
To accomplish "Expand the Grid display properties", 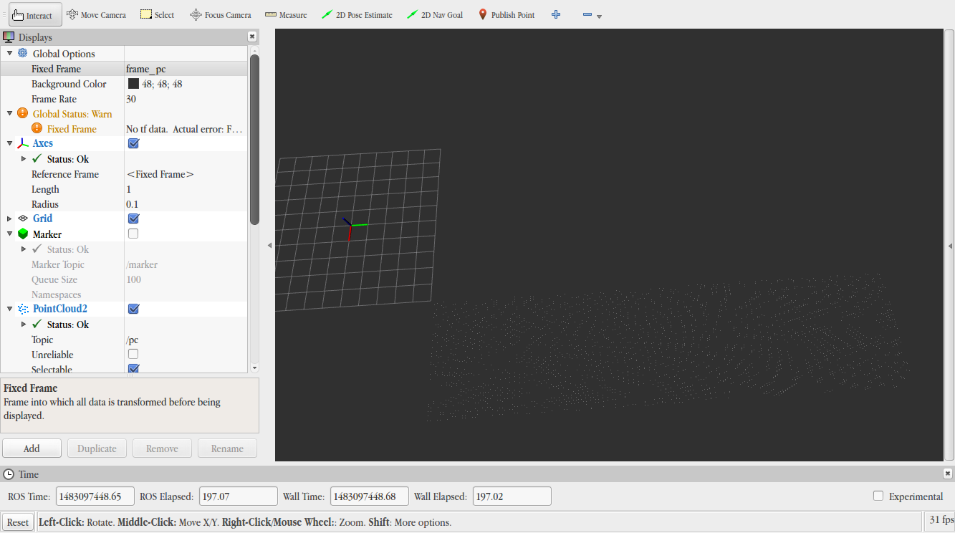I will coord(9,219).
